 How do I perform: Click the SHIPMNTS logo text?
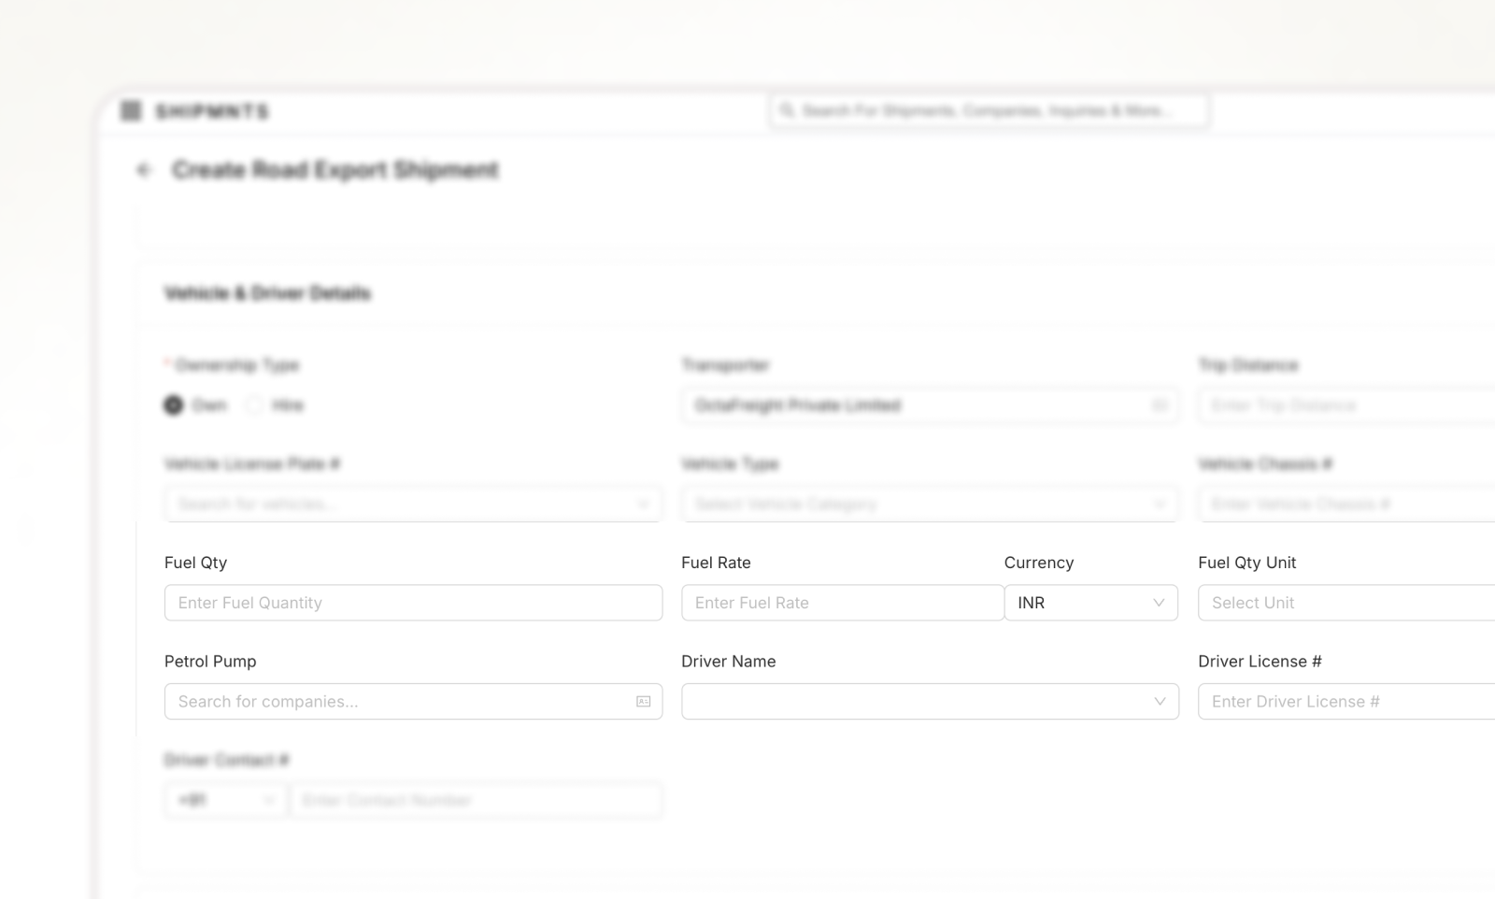pyautogui.click(x=212, y=112)
